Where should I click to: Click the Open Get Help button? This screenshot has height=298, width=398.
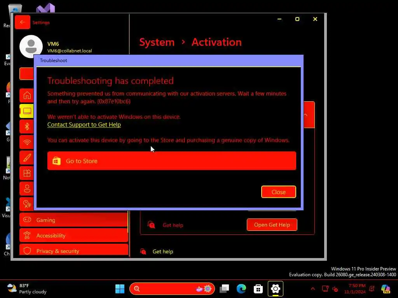click(x=272, y=225)
